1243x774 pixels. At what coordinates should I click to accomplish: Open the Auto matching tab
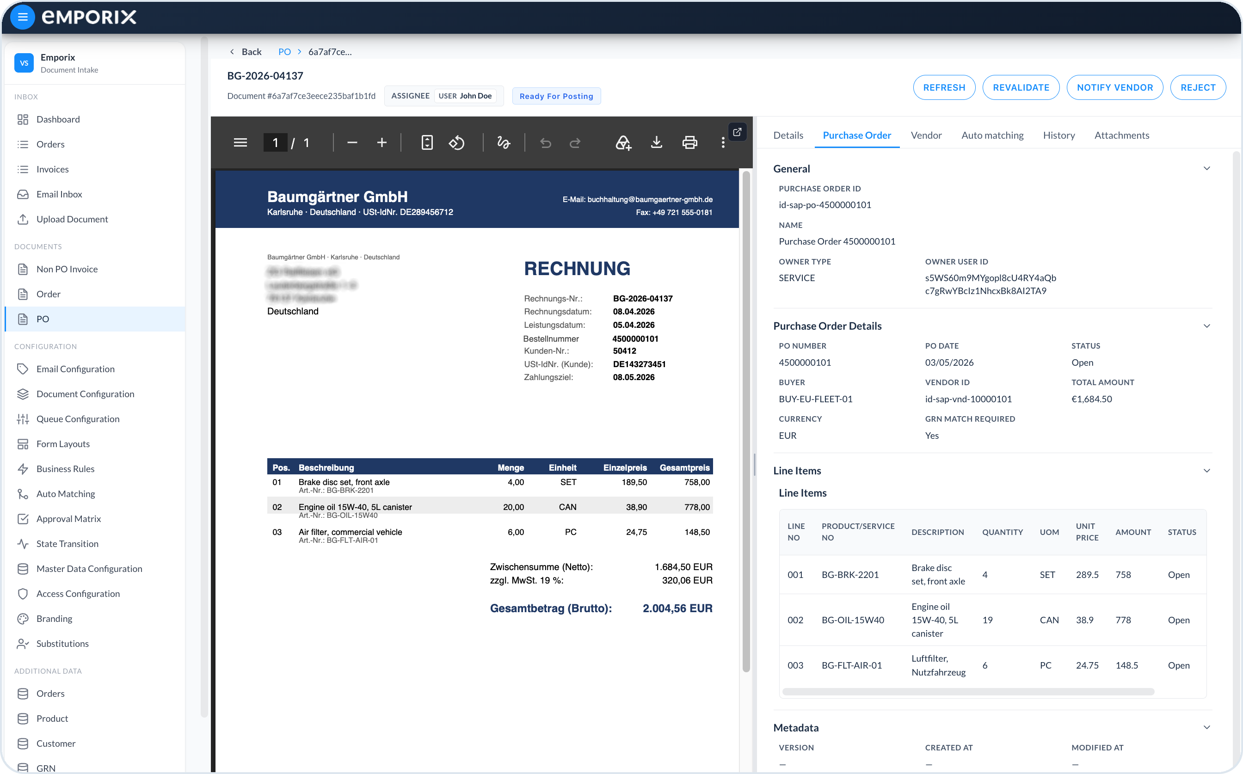point(992,135)
